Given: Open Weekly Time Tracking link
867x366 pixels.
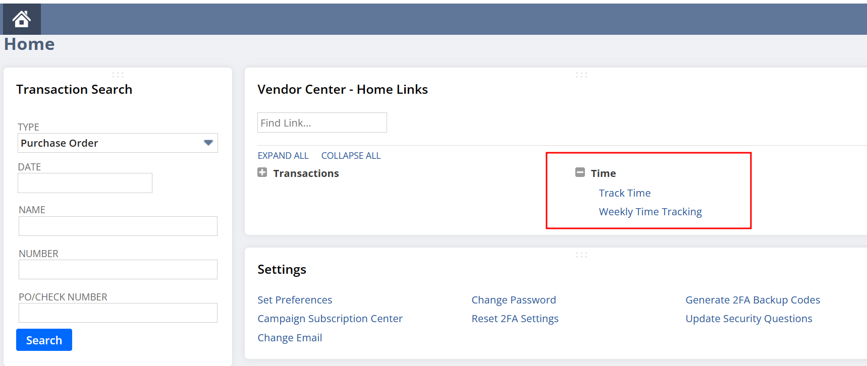Looking at the screenshot, I should (x=650, y=212).
